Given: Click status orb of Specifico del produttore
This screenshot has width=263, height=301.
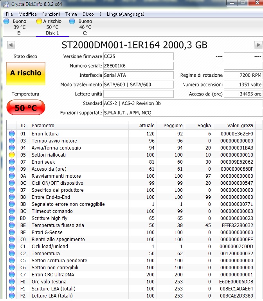Looking at the screenshot, I should [12, 190].
